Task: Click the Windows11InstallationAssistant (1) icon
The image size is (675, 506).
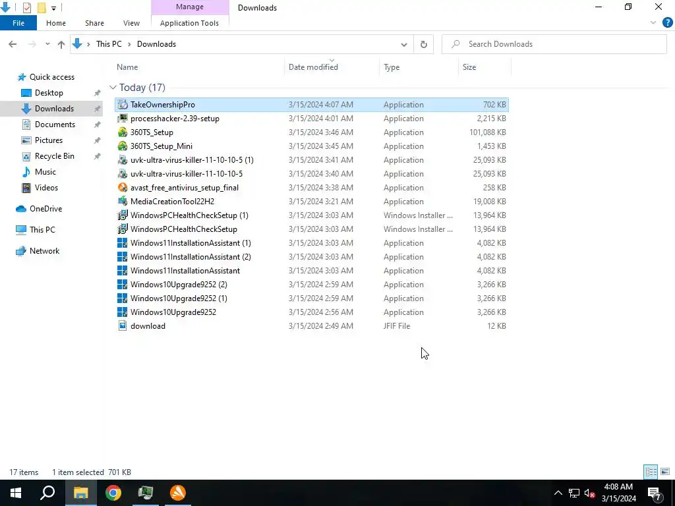Action: pyautogui.click(x=123, y=242)
